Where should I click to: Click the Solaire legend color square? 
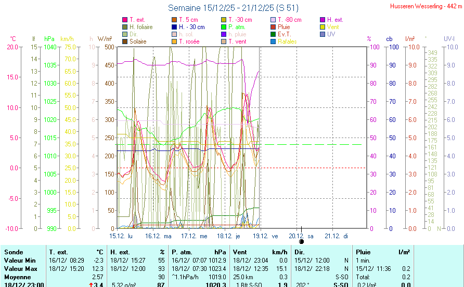(x=125, y=42)
